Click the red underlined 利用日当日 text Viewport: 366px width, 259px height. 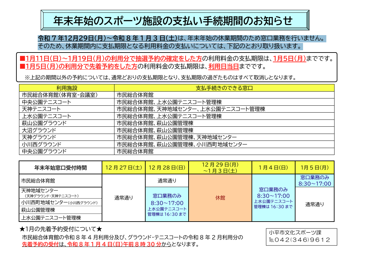[x=223, y=67]
